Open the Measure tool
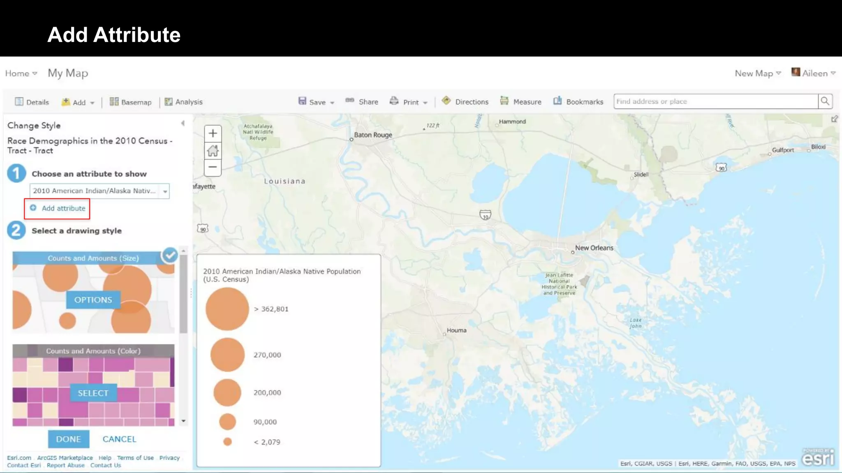The image size is (842, 473). coord(520,102)
